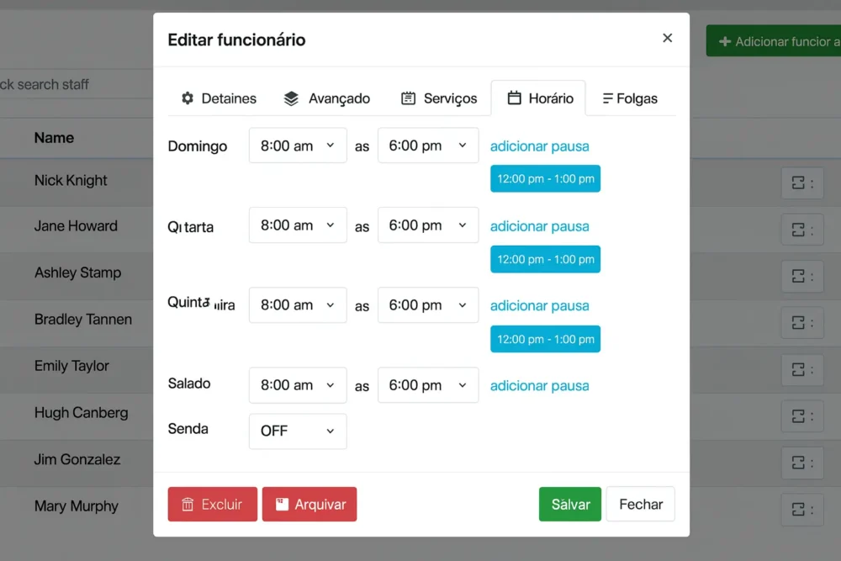
Task: Click Salvar to save the employee
Action: (570, 505)
